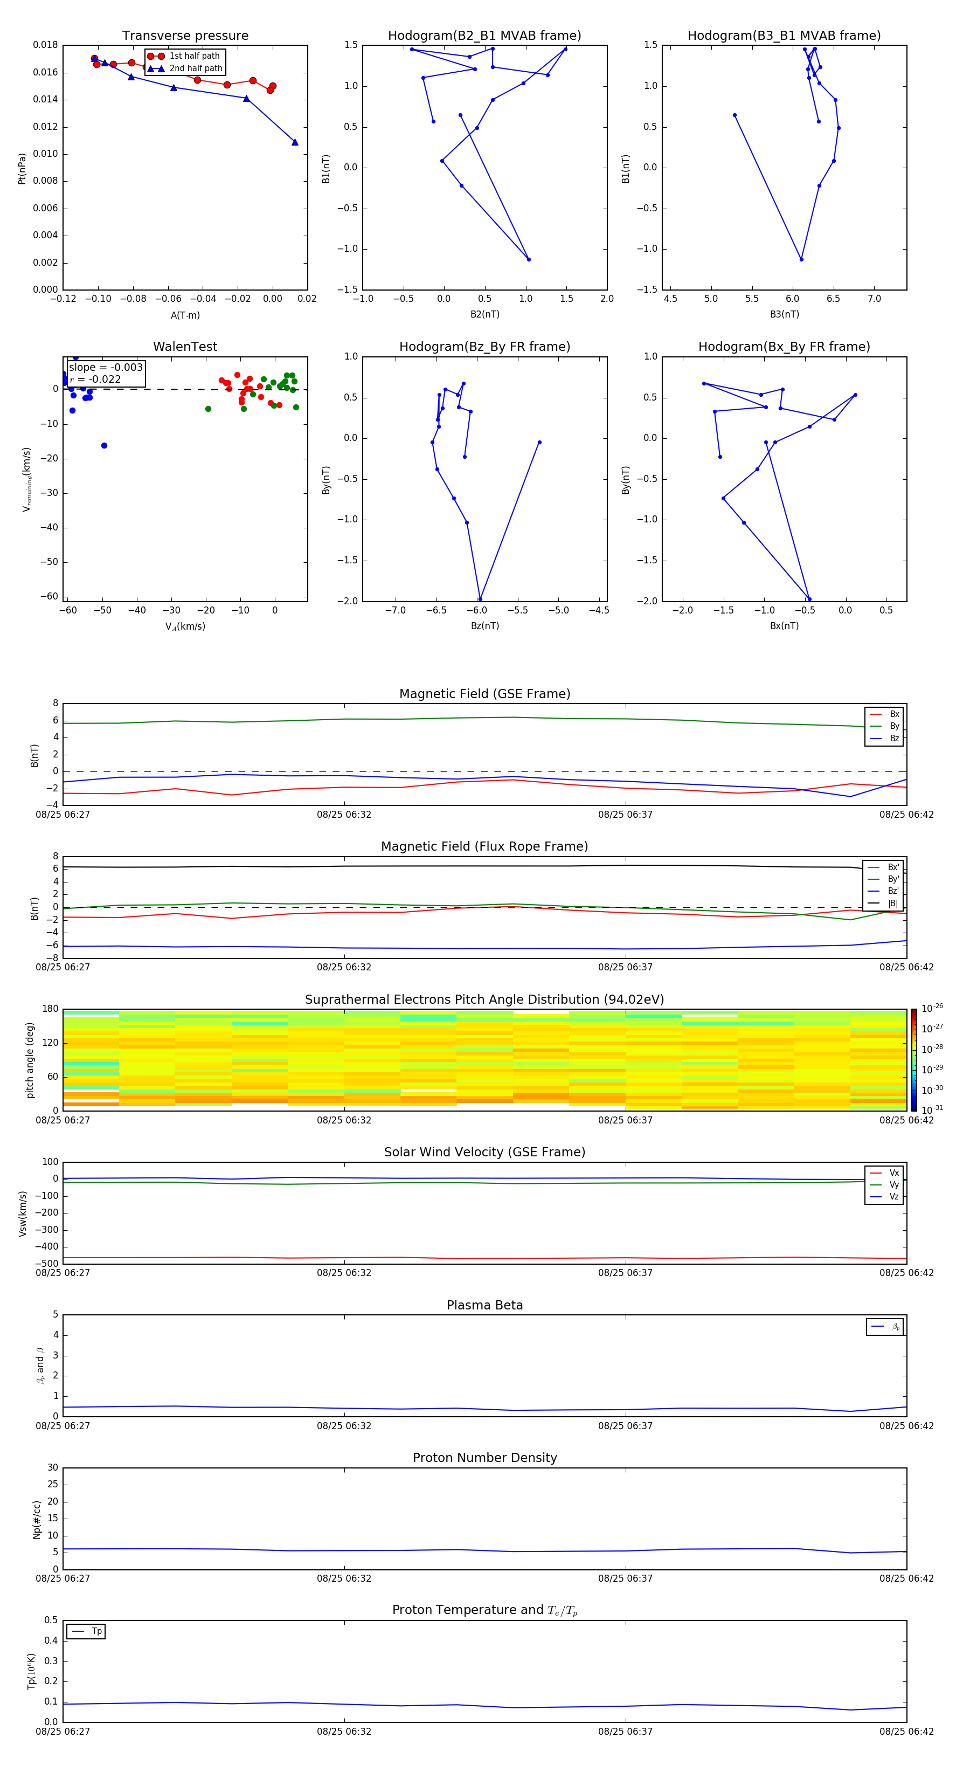The image size is (970, 1779).
Task: Click the last triangle marker on 2nd half path
Action: point(295,142)
